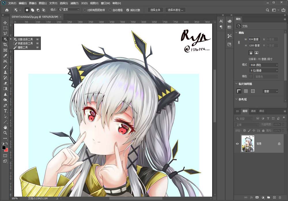This screenshot has height=201, width=288.
Task: Uncheck 减去对象 checkbox
Action: tap(128, 10)
